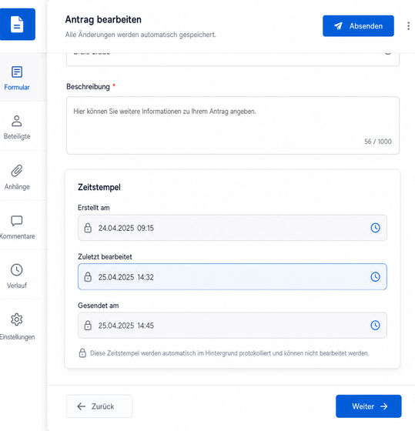Click the Weiter button
Viewport: 415px width, 431px height.
[x=369, y=406]
